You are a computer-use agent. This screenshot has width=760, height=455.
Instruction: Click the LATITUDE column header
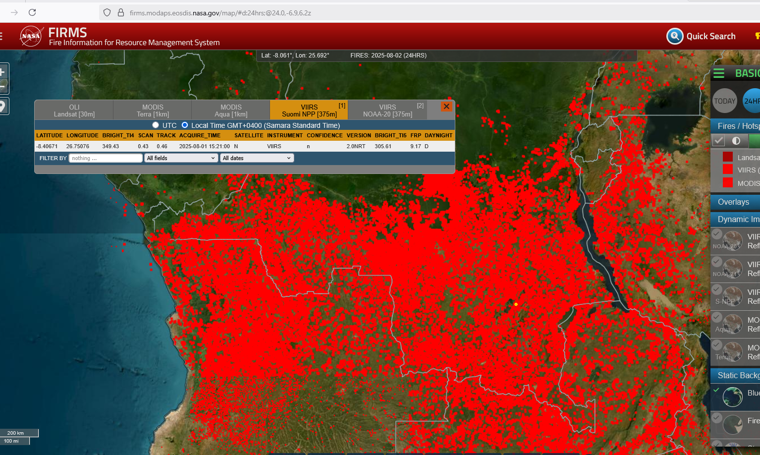(50, 135)
